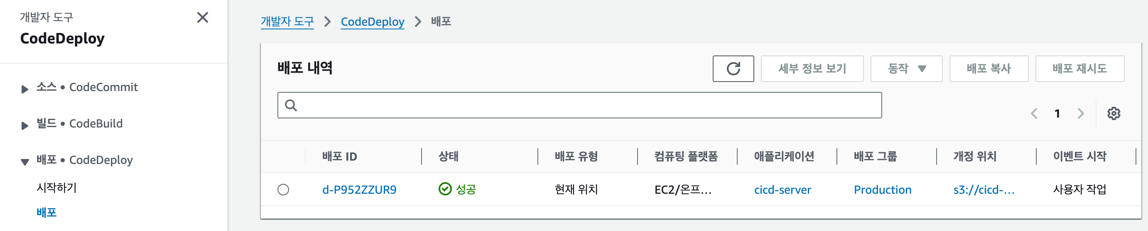
Task: Click the 배포 복사 button
Action: coord(989,68)
